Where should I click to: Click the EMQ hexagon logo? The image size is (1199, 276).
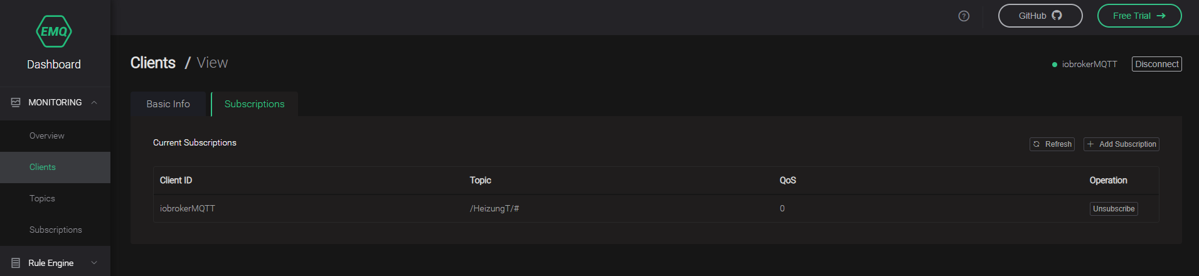(54, 31)
